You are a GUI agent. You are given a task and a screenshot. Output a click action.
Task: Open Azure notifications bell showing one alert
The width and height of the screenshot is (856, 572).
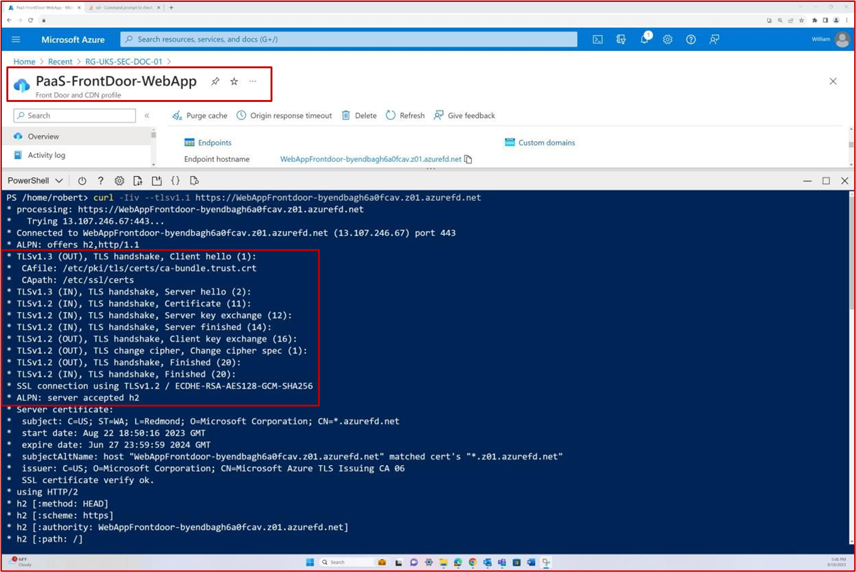point(644,39)
